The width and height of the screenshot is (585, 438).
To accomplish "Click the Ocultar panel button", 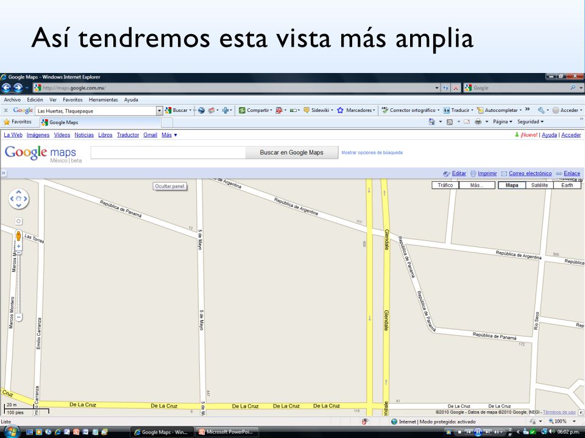I will coord(170,186).
